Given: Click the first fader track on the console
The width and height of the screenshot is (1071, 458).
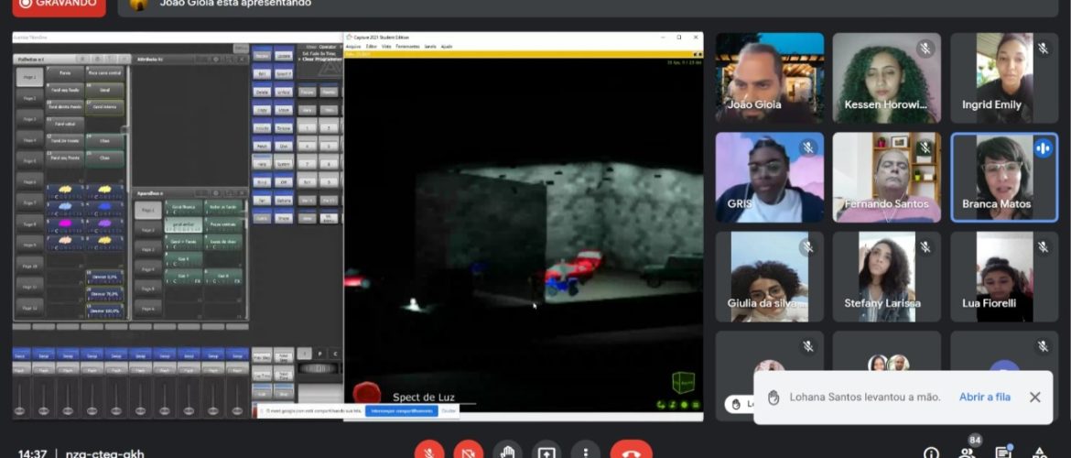Looking at the screenshot, I should pyautogui.click(x=21, y=396).
